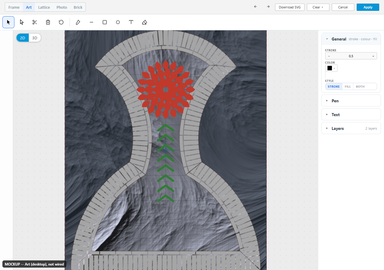Expand the Text panel

pyautogui.click(x=351, y=115)
